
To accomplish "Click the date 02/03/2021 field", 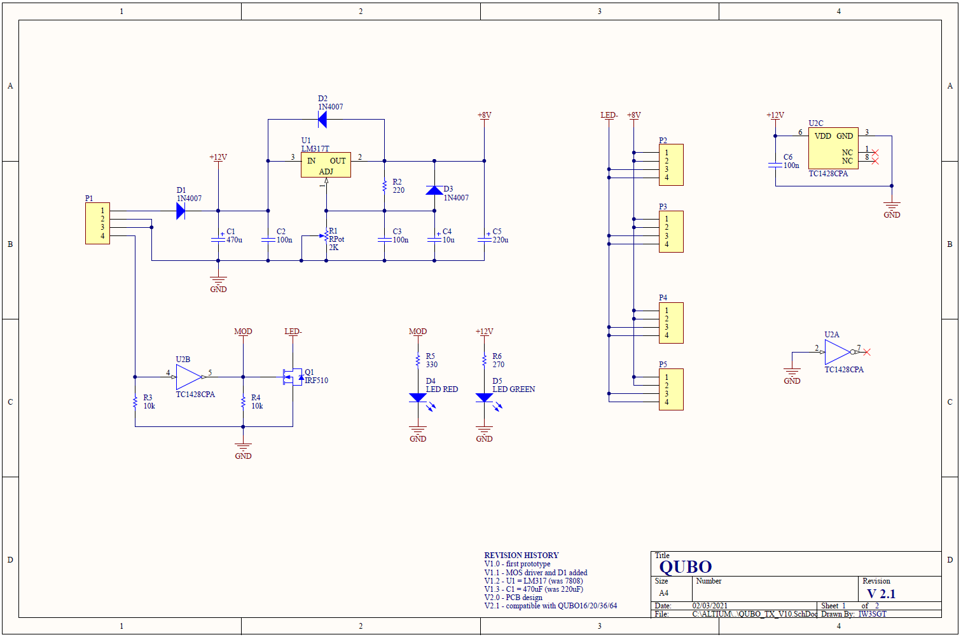I will (710, 606).
